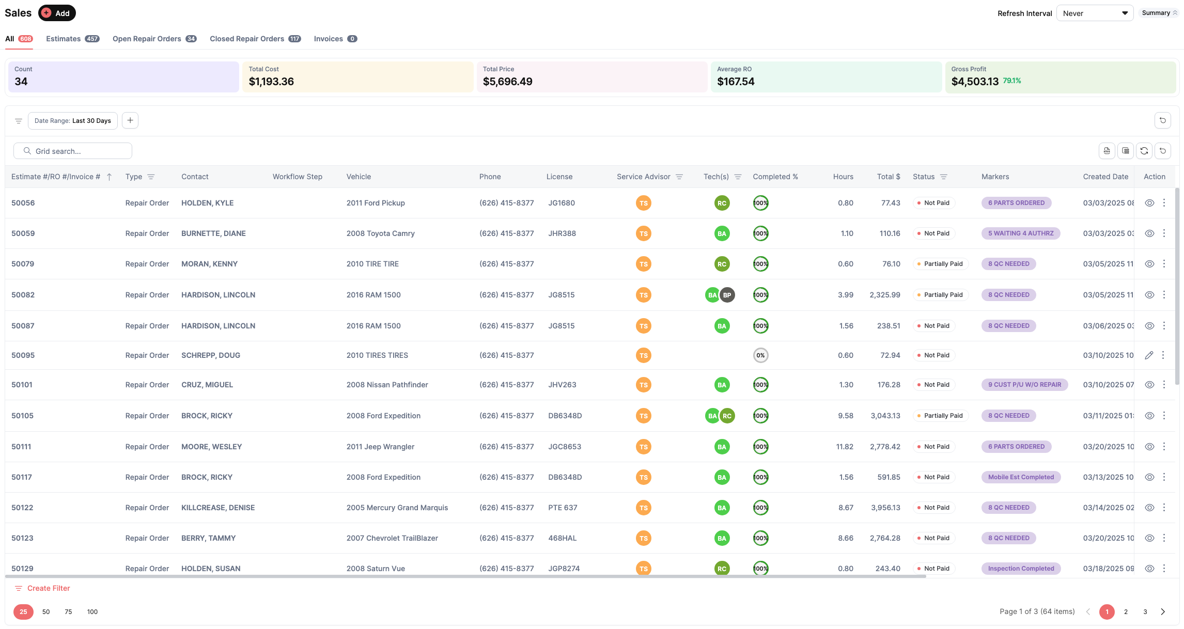
Task: Open the Refresh Interval dropdown
Action: click(x=1095, y=13)
